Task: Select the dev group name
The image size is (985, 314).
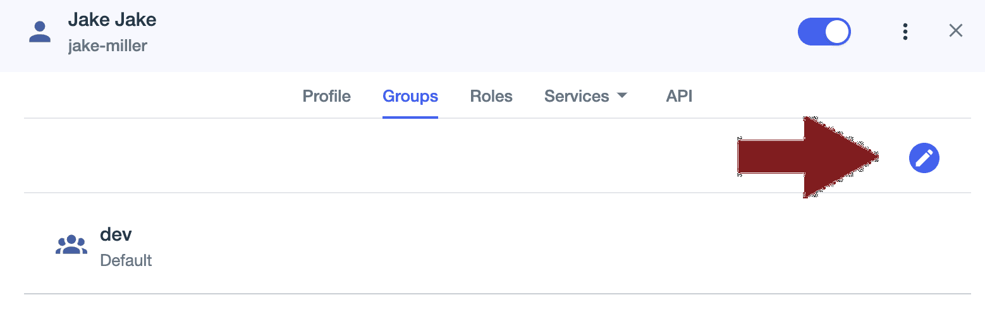Action: point(116,234)
